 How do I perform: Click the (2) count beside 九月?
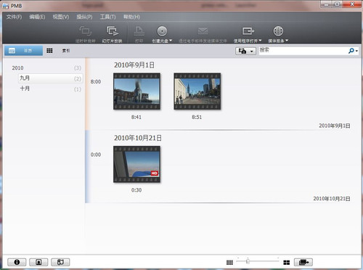point(78,78)
